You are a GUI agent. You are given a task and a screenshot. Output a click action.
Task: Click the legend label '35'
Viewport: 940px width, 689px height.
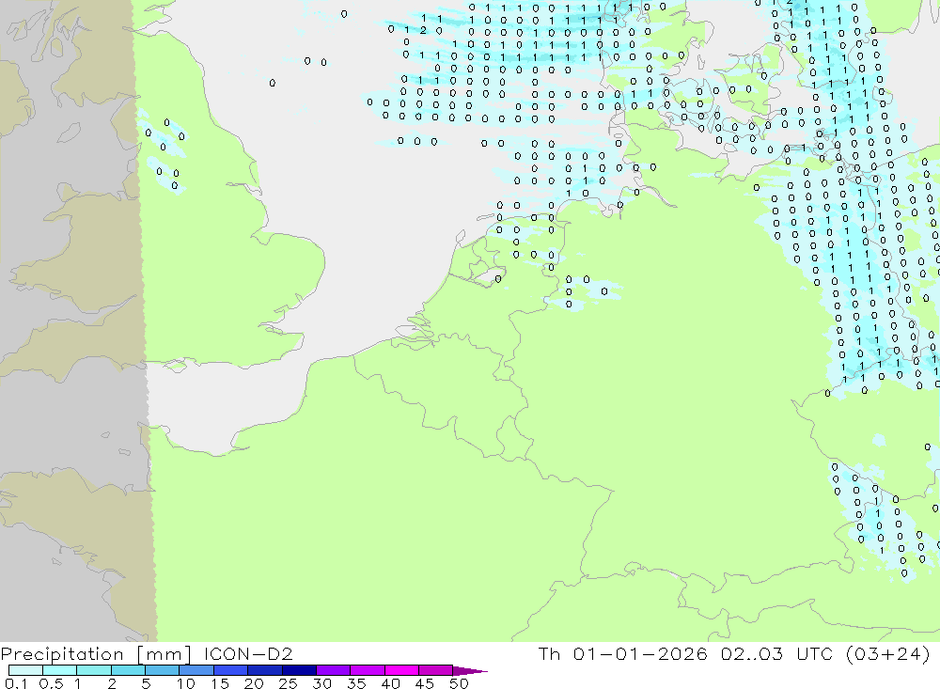[x=356, y=683]
